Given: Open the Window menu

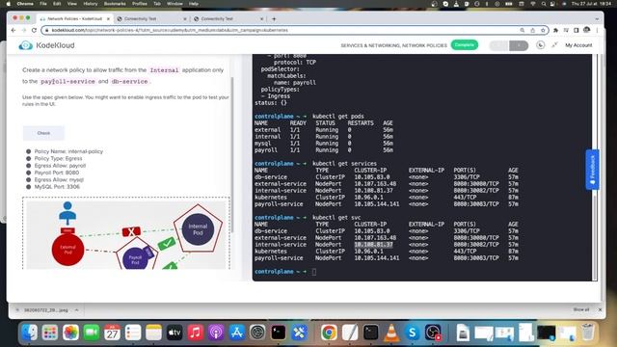Looking at the screenshot, I should (x=174, y=4).
